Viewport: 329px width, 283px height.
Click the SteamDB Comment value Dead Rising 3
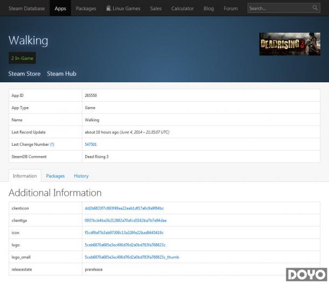pyautogui.click(x=97, y=157)
